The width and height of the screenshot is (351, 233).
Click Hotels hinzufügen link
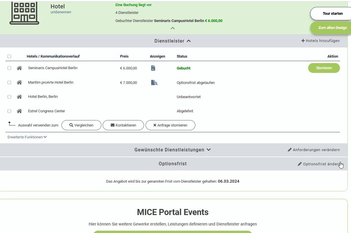pos(321,41)
